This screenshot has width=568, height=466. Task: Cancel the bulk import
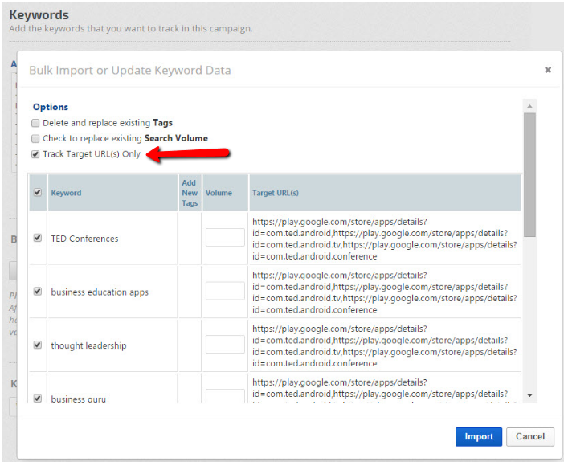coord(530,436)
